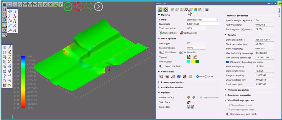Click the Mesh precision field 0.075
The image size is (282, 120).
tap(196, 48)
